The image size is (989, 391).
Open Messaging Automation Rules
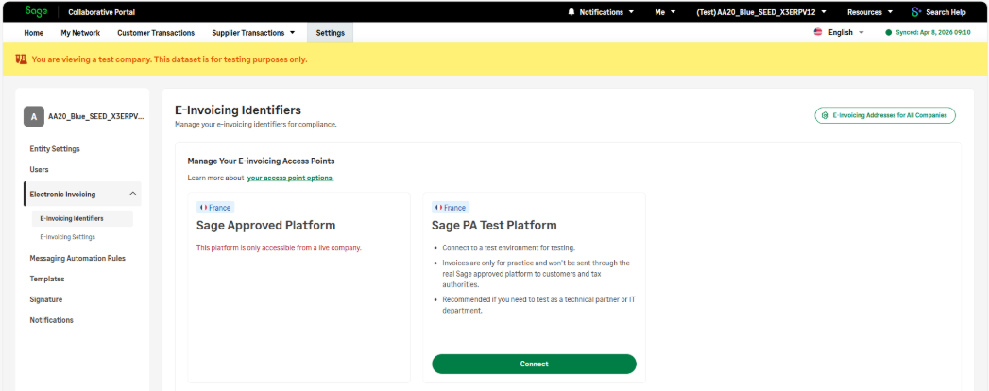77,258
